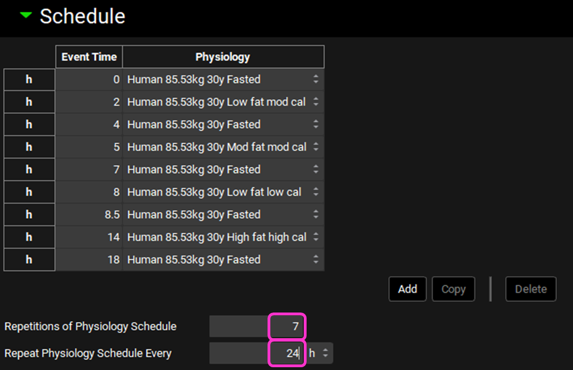
Task: Edit Repeat Physiology Schedule Every field
Action: [x=258, y=353]
